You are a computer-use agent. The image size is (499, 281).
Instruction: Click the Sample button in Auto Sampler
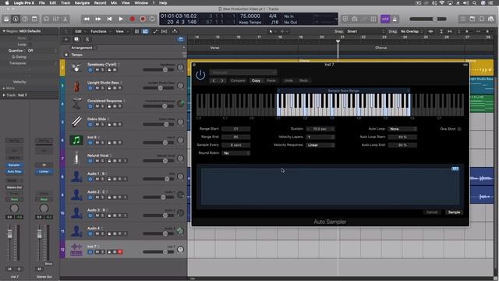[x=454, y=212]
